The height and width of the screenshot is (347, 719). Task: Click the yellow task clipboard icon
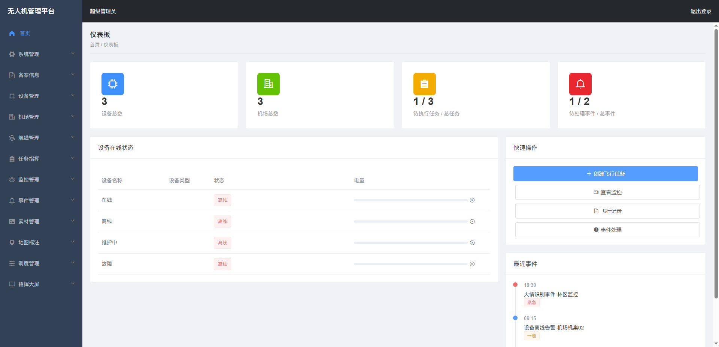click(x=424, y=84)
